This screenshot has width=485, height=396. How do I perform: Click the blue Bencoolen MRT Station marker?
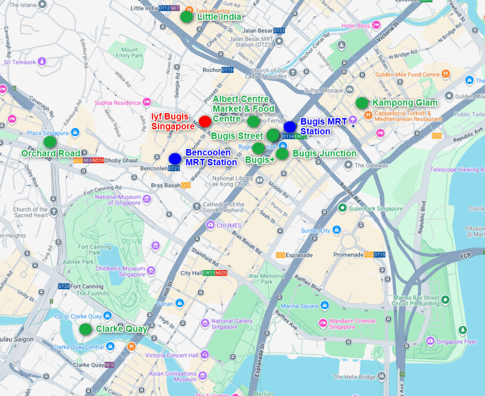175,159
